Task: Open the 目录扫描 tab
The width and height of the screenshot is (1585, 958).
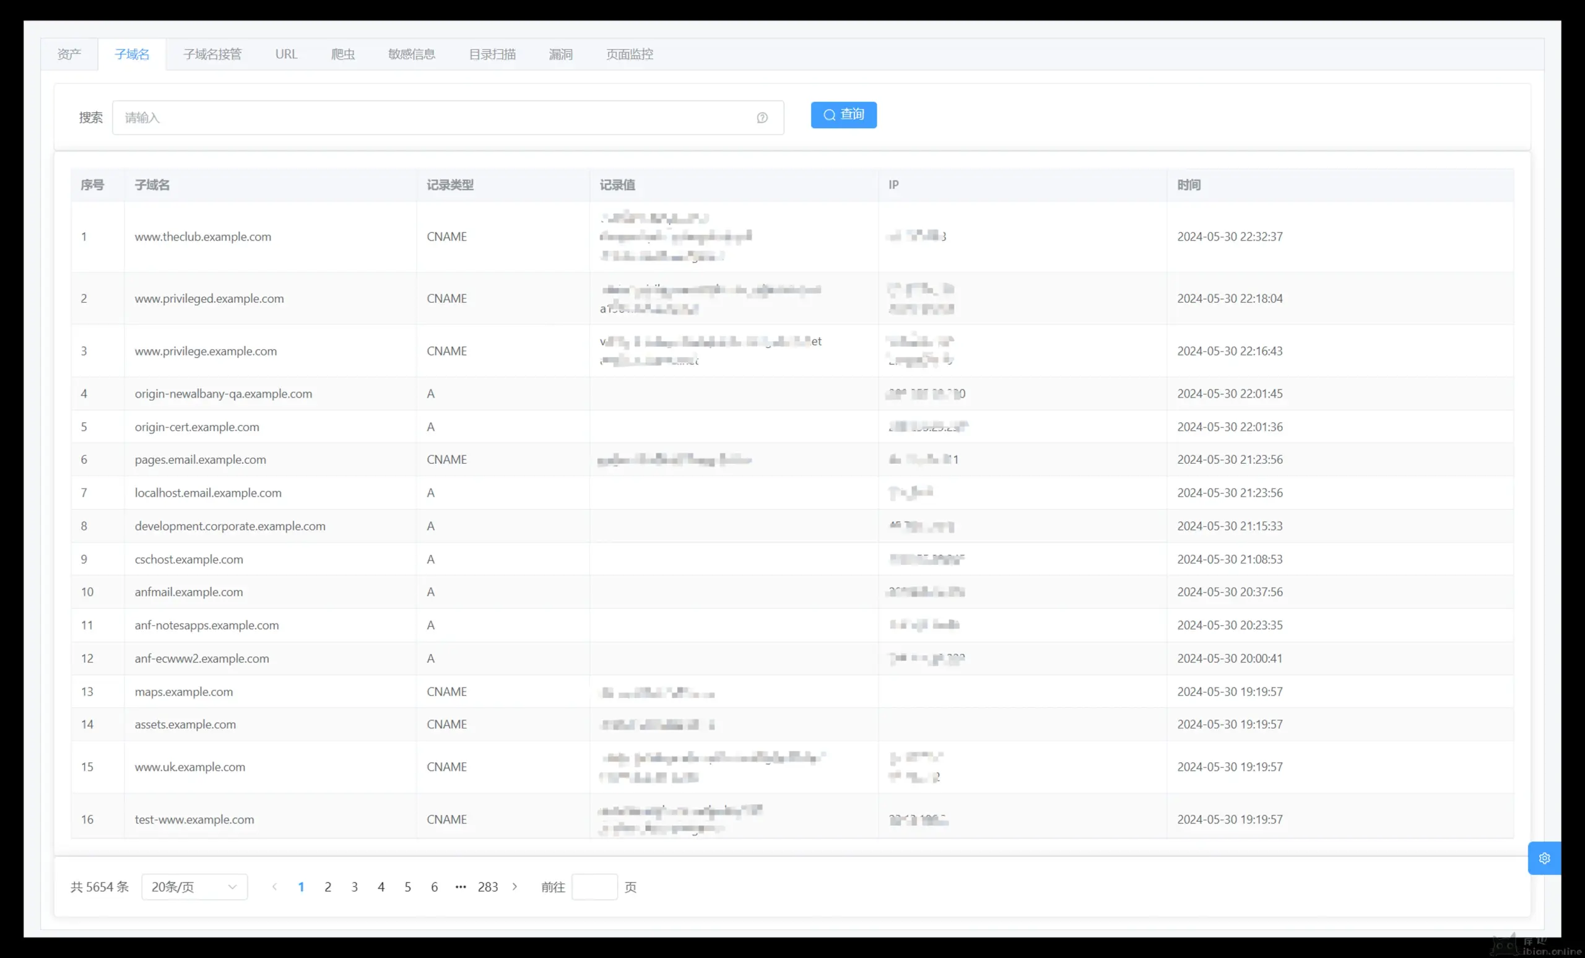Action: point(492,54)
